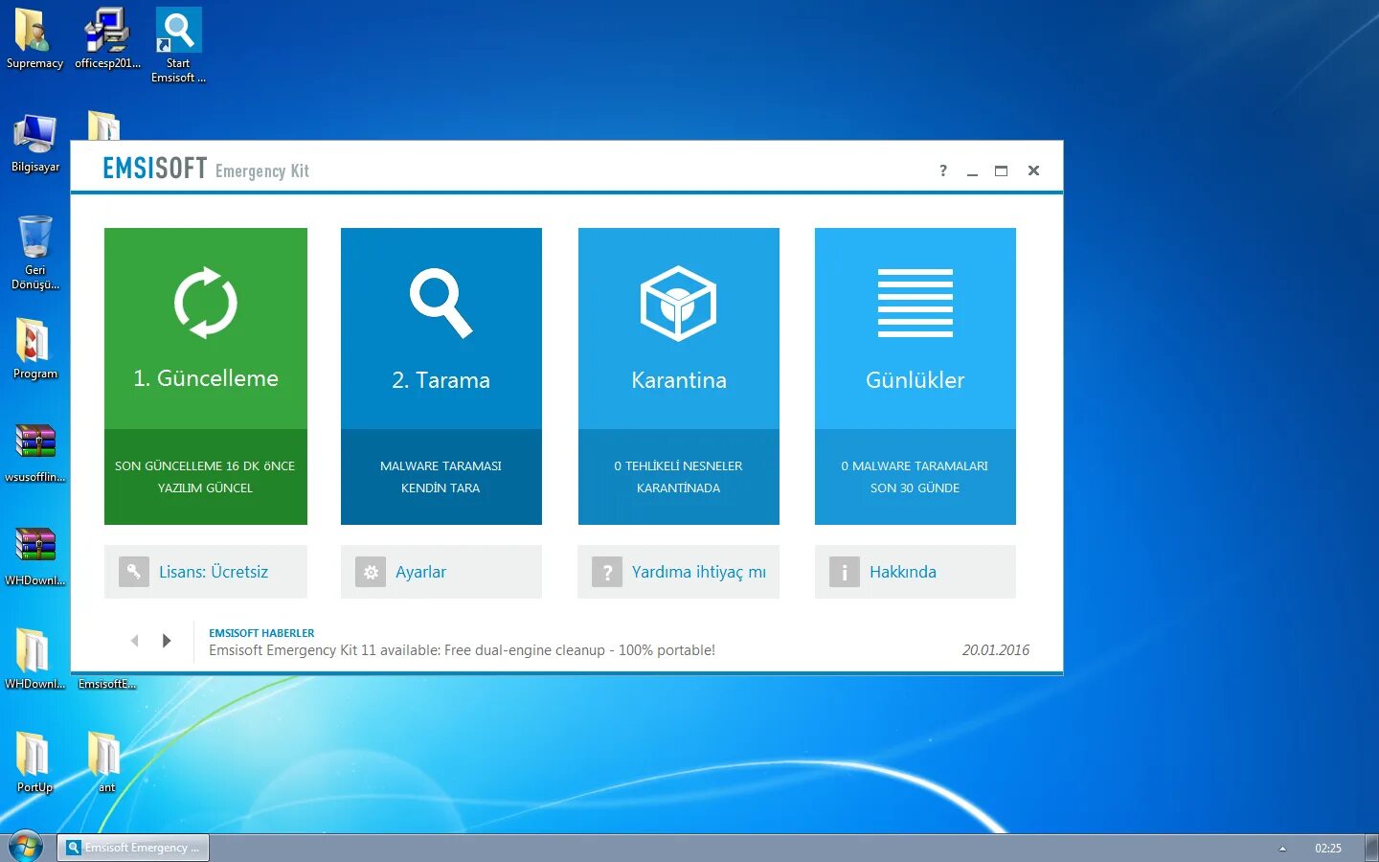This screenshot has height=862, width=1379.
Task: Click the license key icon
Action: [x=134, y=572]
